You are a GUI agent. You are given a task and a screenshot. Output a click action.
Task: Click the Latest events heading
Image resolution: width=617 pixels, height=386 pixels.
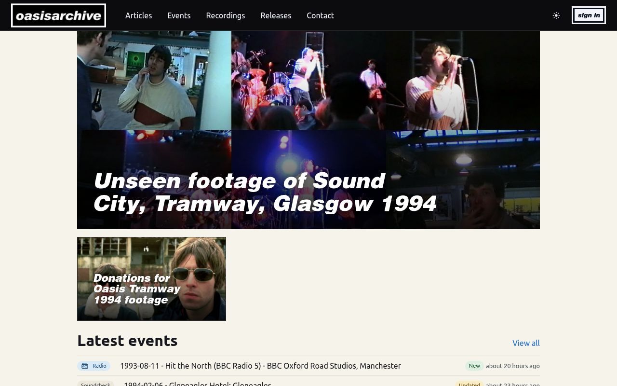tap(127, 341)
